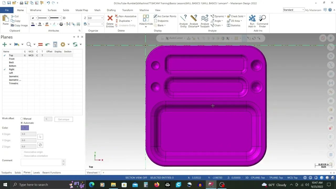This screenshot has height=189, width=336.
Task: Click the plane info sheet icon
Action: click(x=55, y=45)
